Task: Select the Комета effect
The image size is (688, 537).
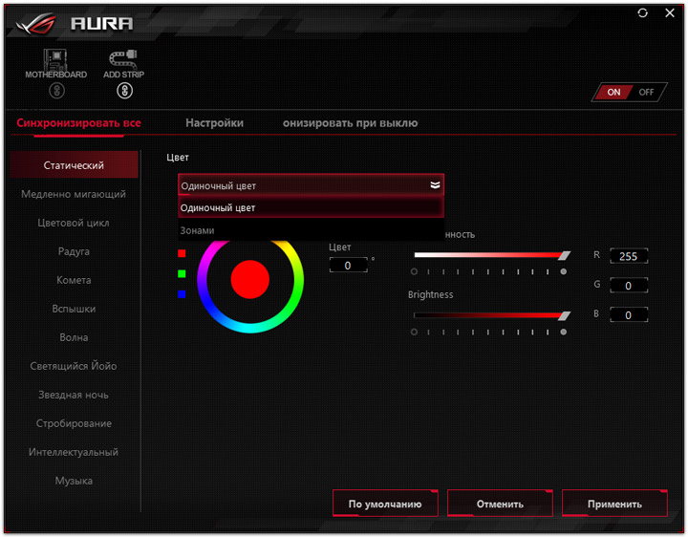Action: [x=74, y=280]
